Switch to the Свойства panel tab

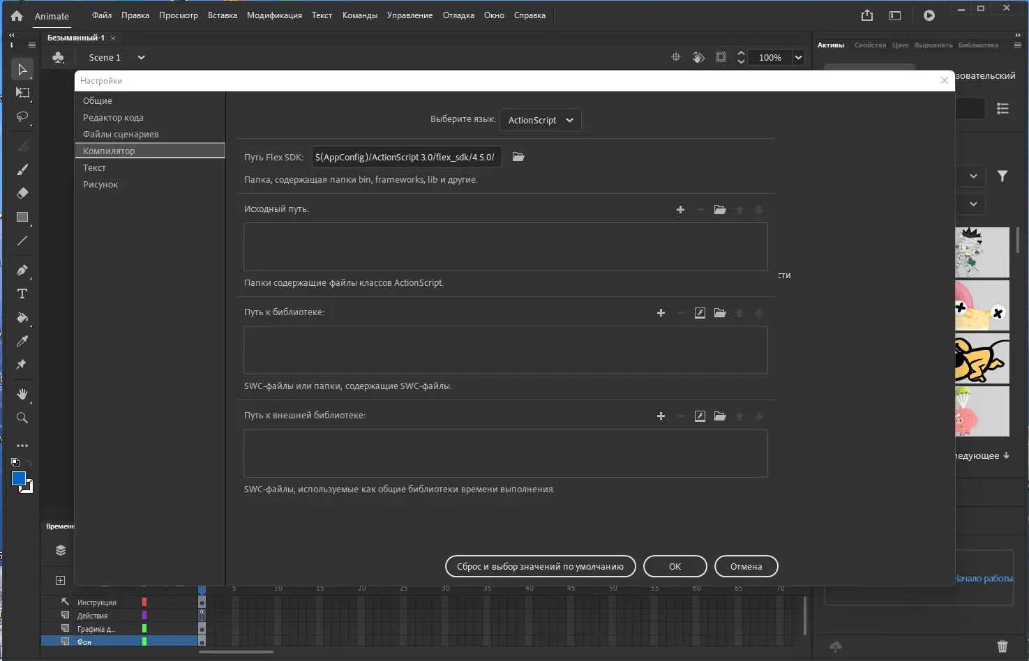pyautogui.click(x=870, y=45)
